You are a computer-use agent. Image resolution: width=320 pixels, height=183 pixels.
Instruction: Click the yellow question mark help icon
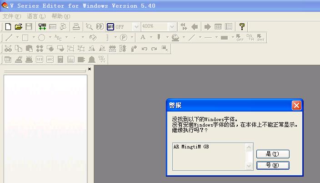[x=242, y=27]
